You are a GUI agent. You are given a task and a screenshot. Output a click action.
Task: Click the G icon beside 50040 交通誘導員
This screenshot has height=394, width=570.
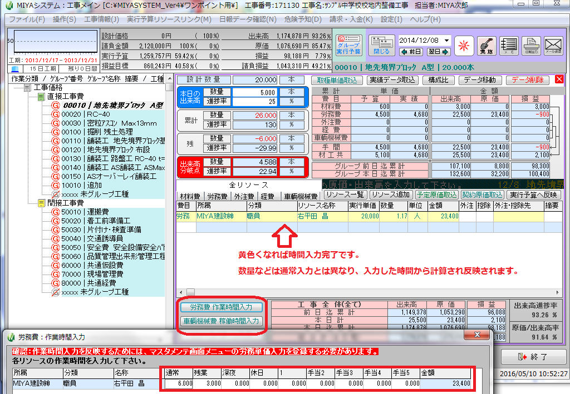(55, 238)
